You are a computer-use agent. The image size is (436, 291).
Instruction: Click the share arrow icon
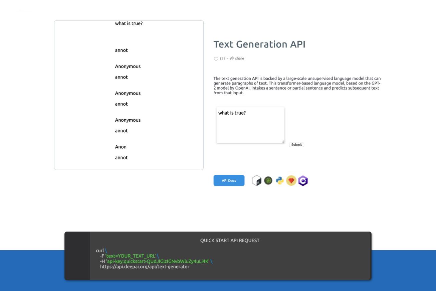pyautogui.click(x=232, y=58)
